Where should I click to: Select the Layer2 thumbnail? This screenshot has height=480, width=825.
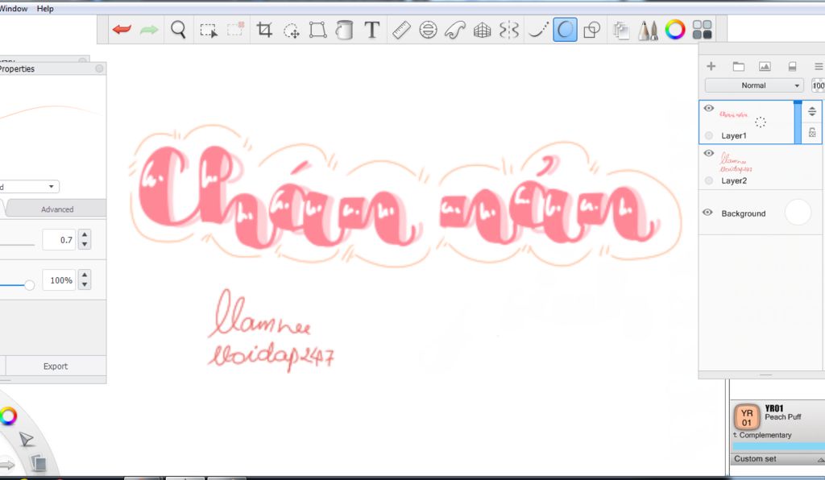coord(736,162)
